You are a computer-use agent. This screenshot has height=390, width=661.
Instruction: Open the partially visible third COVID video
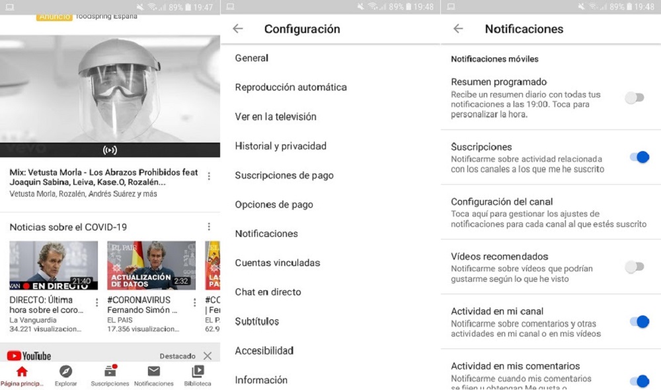coord(212,265)
